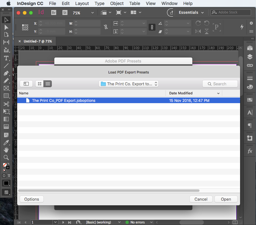Select the Hand tool

pyautogui.click(x=6, y=150)
